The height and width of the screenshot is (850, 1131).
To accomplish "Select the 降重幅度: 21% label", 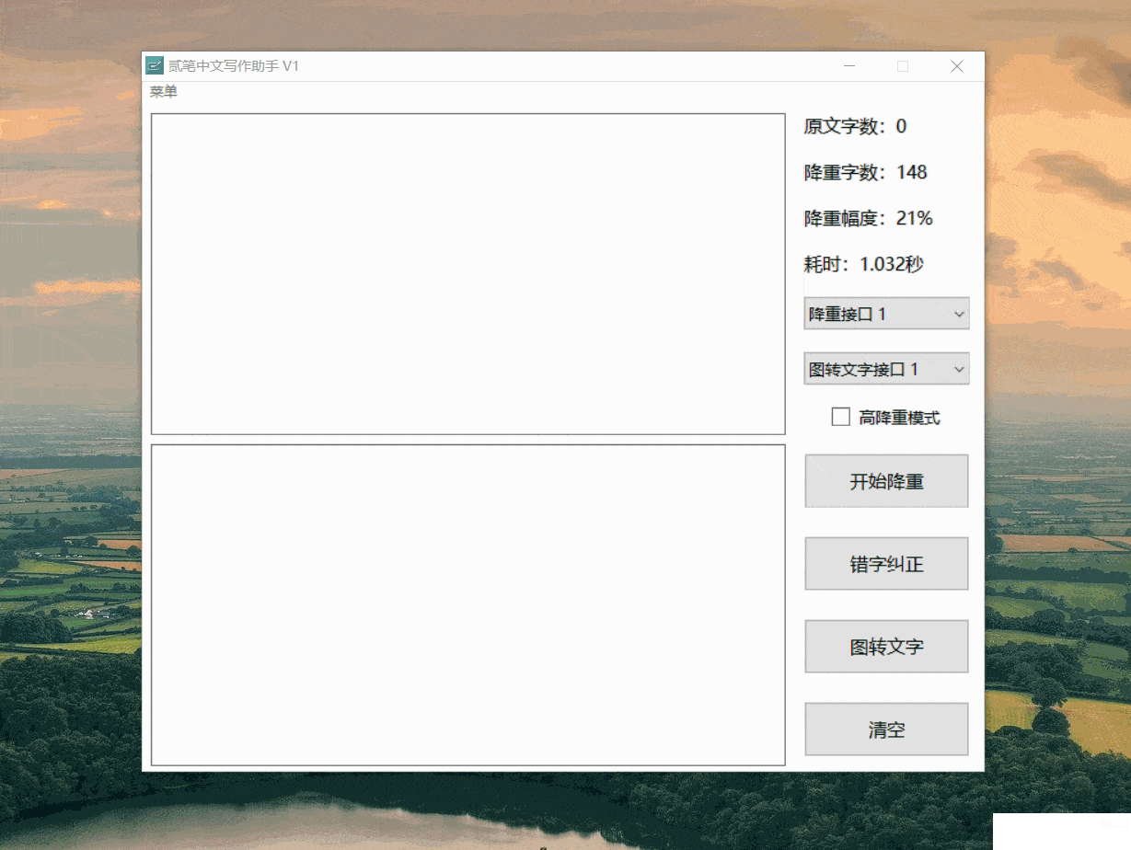I will pyautogui.click(x=868, y=218).
